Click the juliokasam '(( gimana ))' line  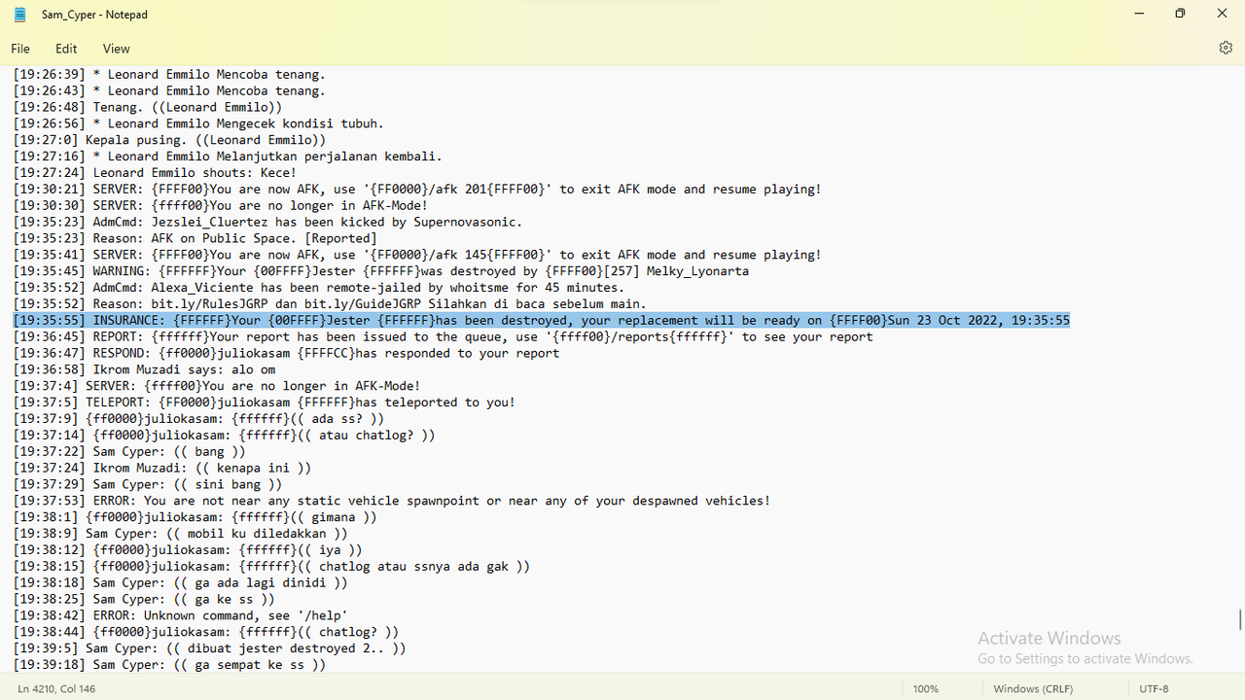tap(196, 517)
